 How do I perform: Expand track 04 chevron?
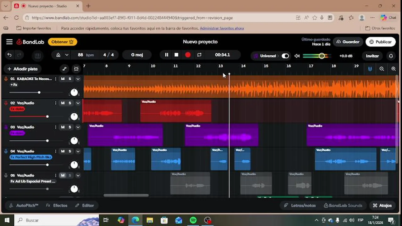coord(78,151)
